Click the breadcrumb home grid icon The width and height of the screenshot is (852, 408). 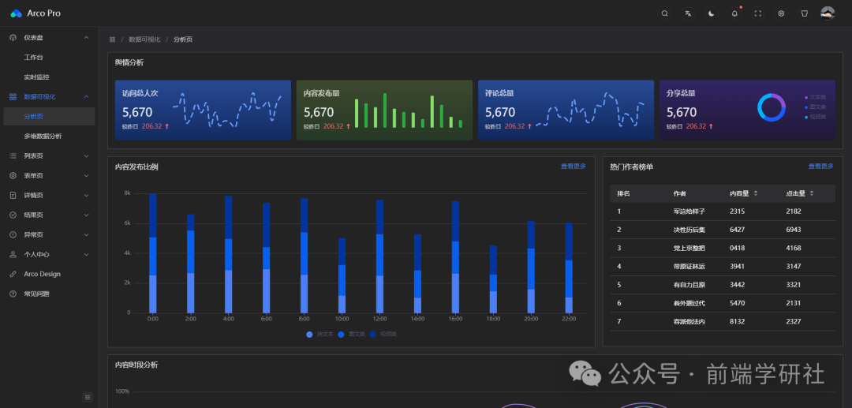[x=113, y=39]
